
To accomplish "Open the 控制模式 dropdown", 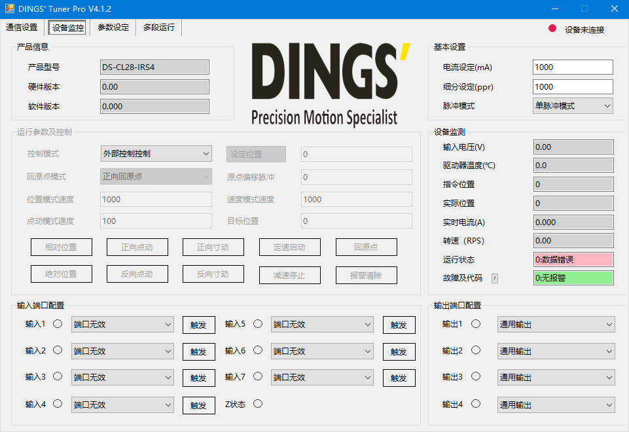I will click(x=156, y=154).
